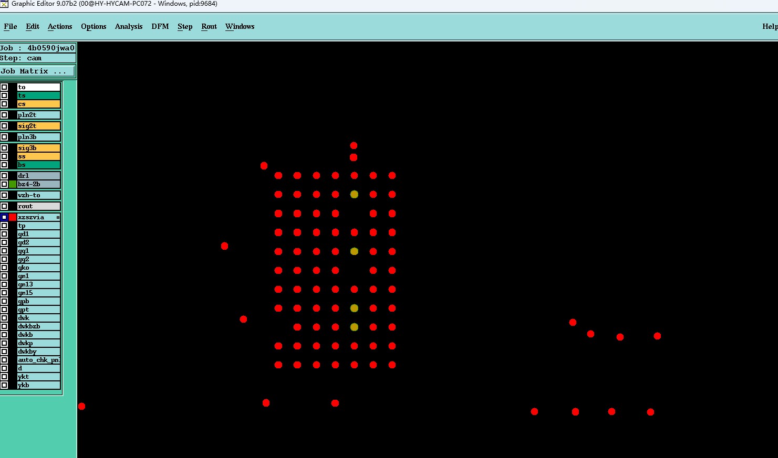The height and width of the screenshot is (458, 778).
Task: Toggle the bz4-2b layer checkbox
Action: click(x=4, y=184)
